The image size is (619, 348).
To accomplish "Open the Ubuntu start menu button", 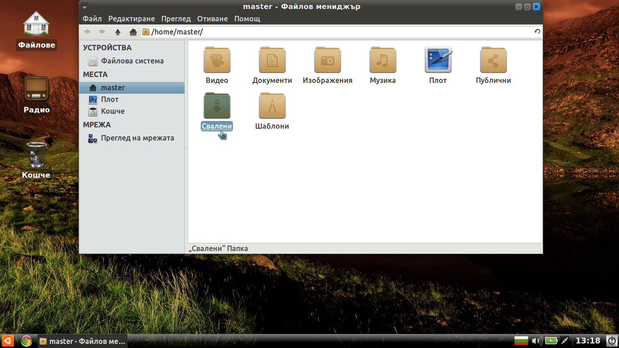I will point(8,341).
